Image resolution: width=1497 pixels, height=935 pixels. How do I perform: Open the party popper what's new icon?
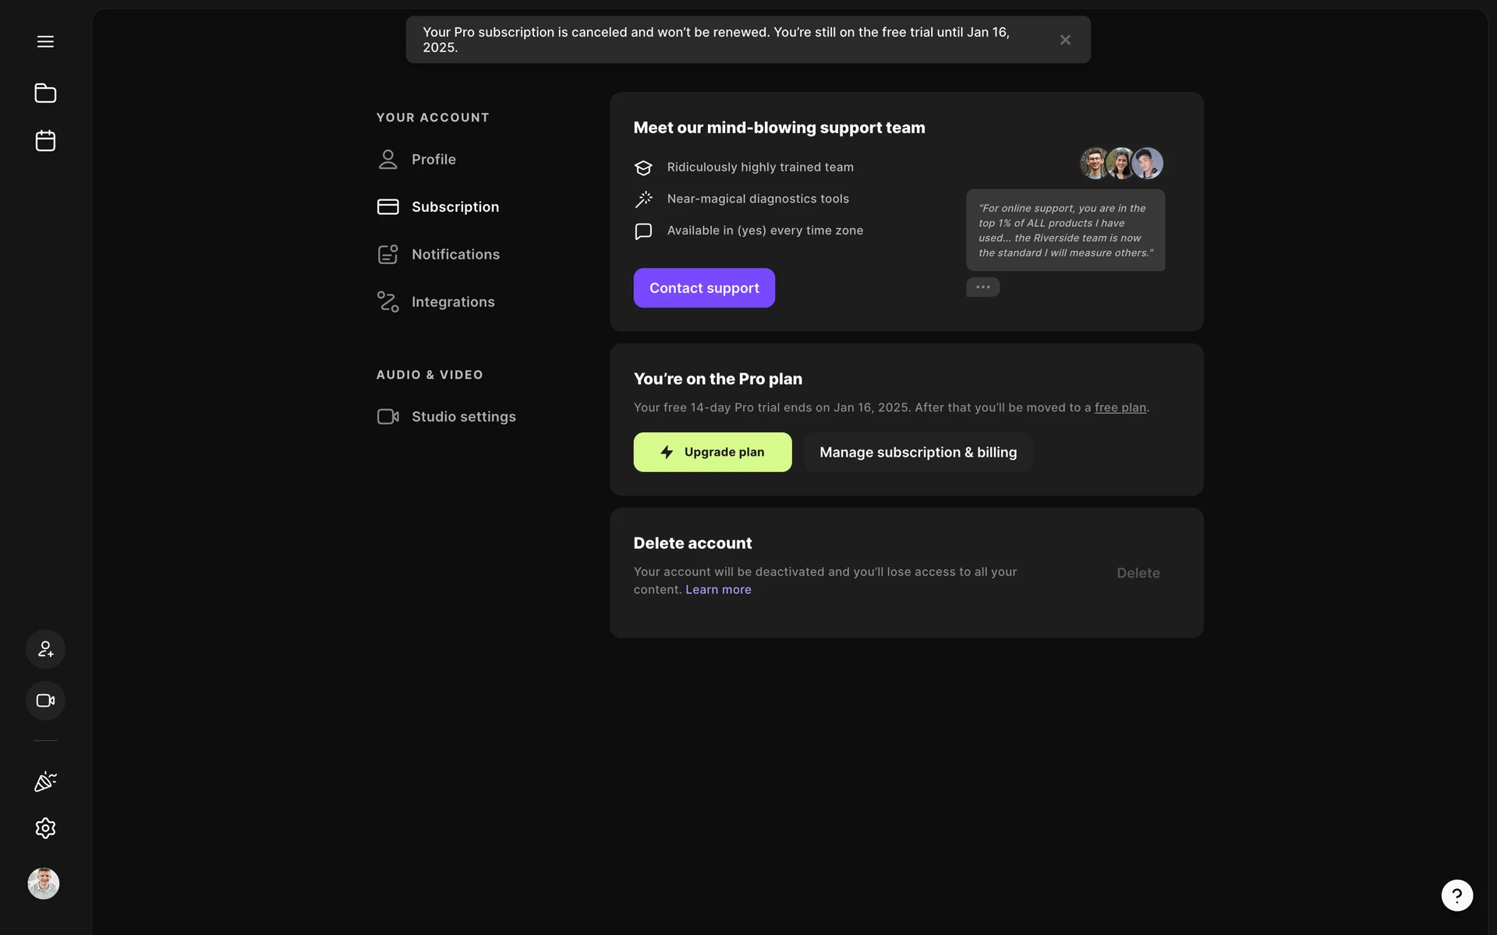coord(45,782)
